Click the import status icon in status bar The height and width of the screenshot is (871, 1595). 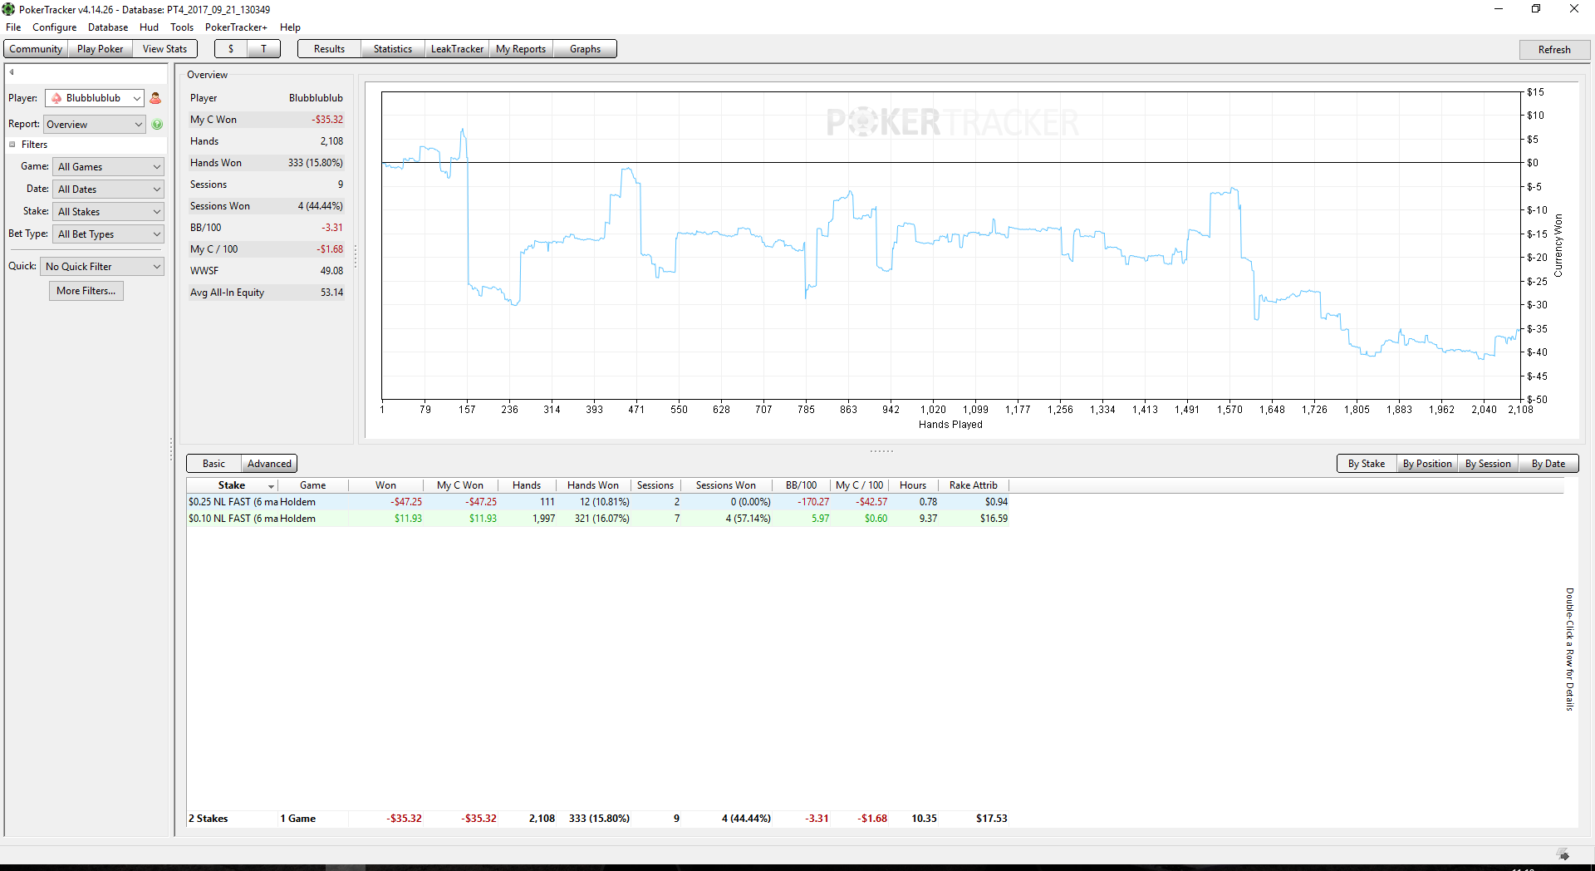pyautogui.click(x=1563, y=854)
